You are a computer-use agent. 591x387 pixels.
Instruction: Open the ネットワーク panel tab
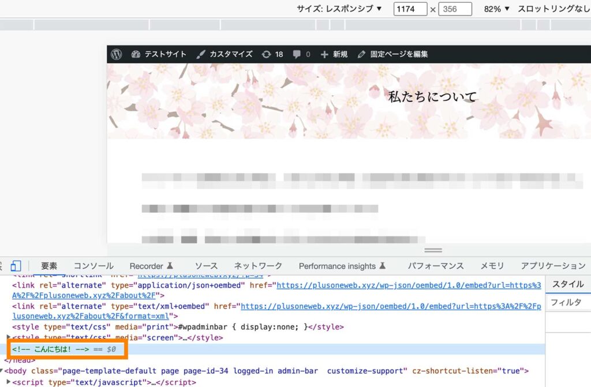[x=257, y=266]
